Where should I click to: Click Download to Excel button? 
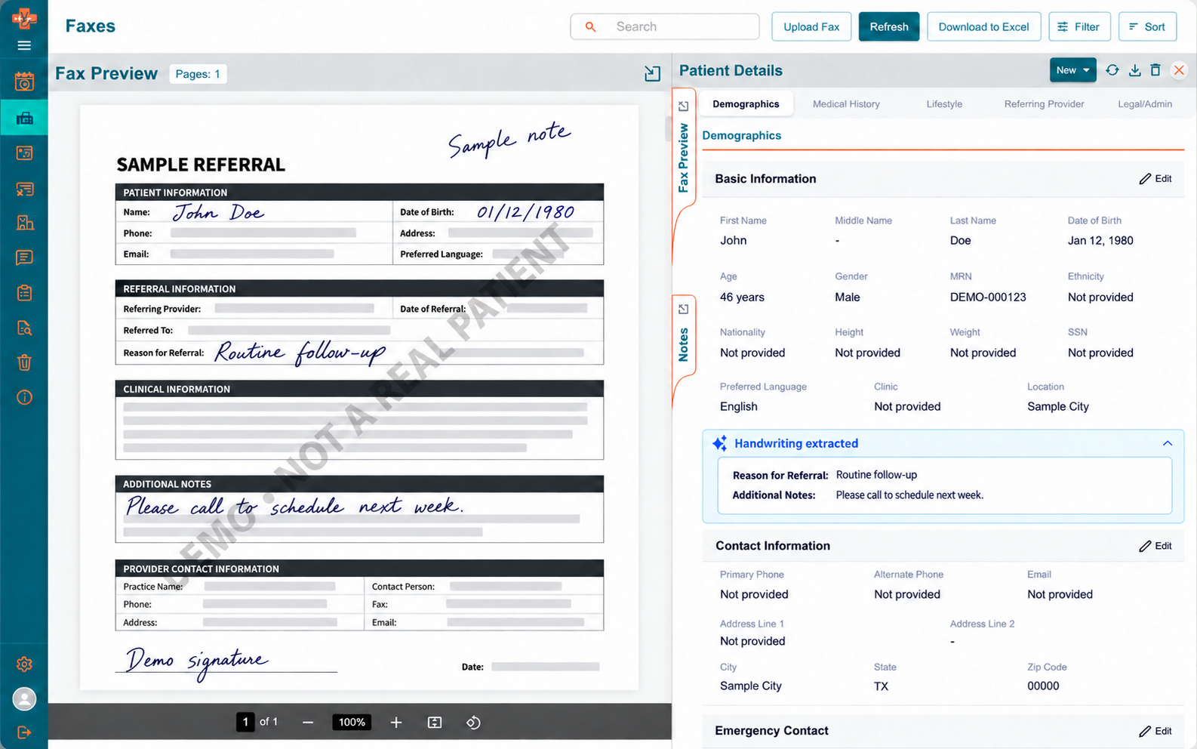[983, 26]
